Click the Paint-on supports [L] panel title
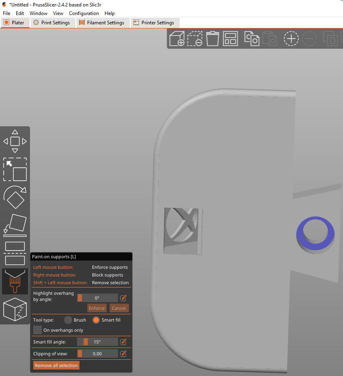 54,257
